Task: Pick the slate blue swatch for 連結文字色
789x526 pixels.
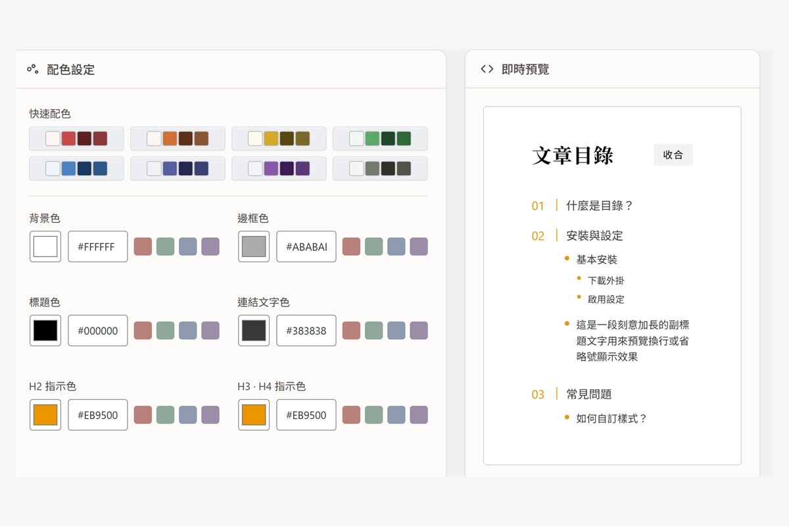Action: [x=396, y=331]
